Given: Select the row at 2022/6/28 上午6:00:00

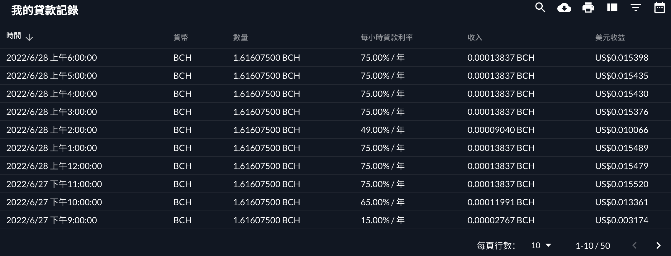Looking at the screenshot, I should click(335, 58).
